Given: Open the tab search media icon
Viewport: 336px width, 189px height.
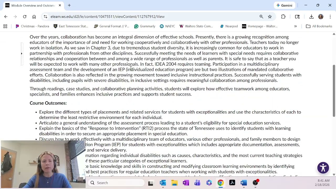Looking at the screenshot, I should tap(297, 17).
